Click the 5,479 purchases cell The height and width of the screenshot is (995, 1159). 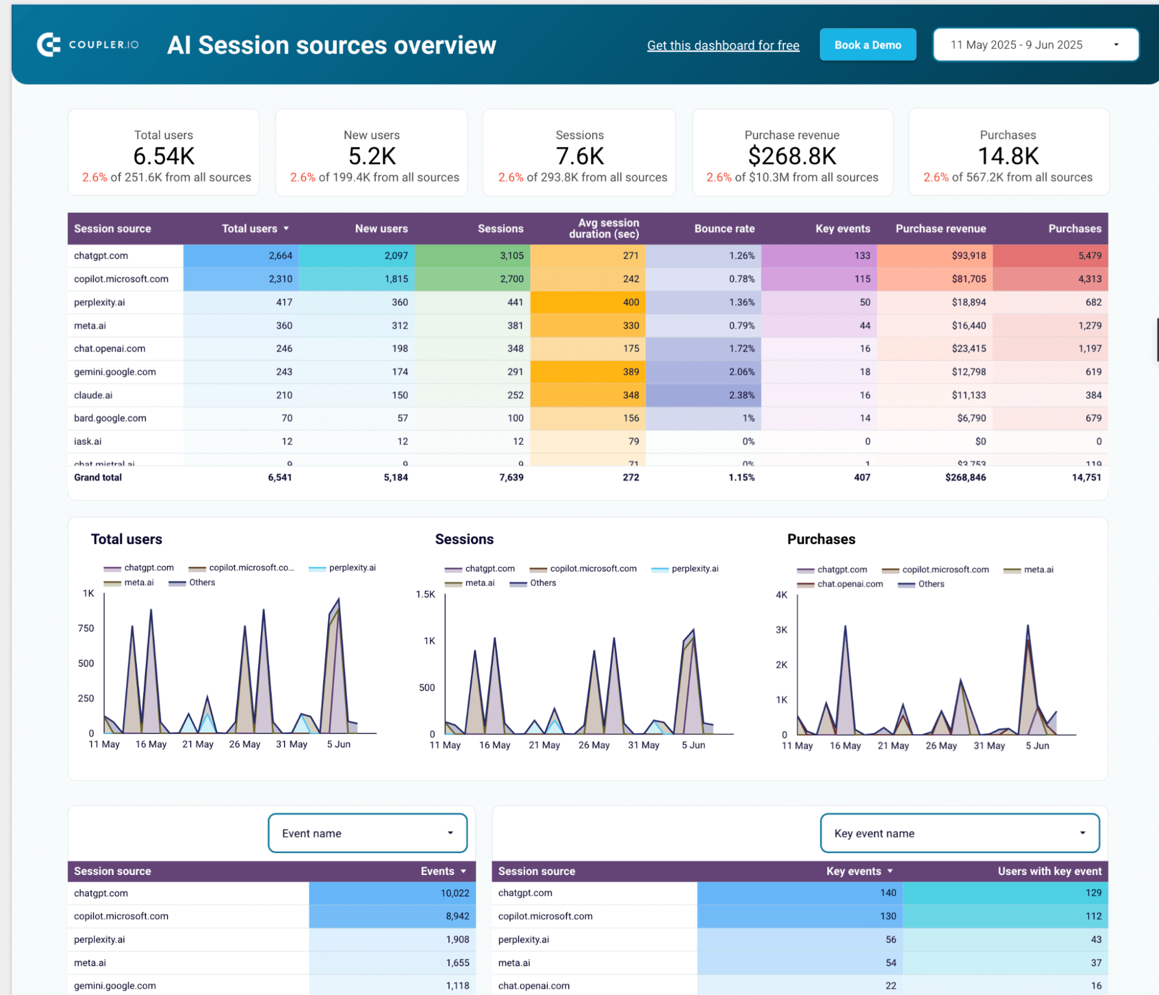1050,256
